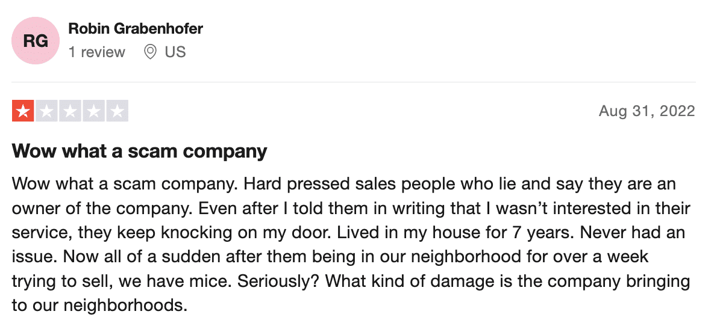The width and height of the screenshot is (711, 326).
Task: Click the last line 'to our neighborhoods.'
Action: (x=100, y=306)
